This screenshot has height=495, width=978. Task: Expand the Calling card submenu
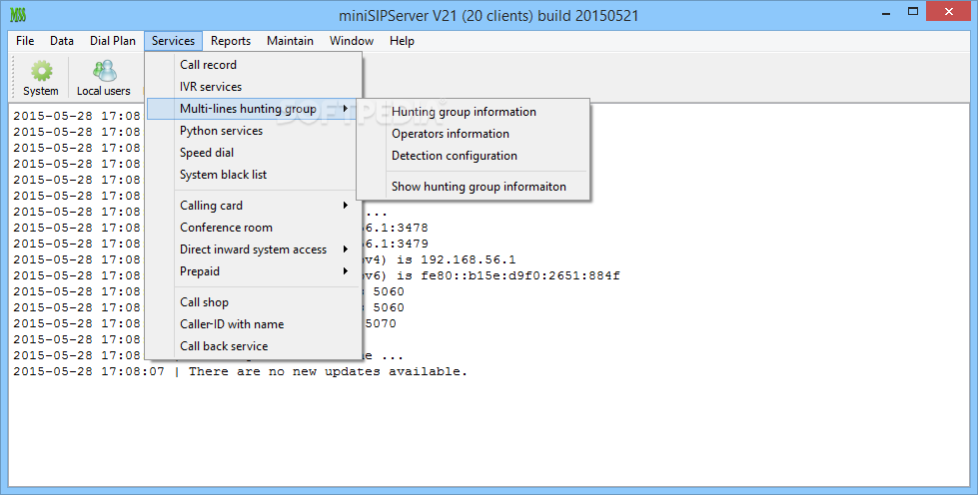[254, 206]
